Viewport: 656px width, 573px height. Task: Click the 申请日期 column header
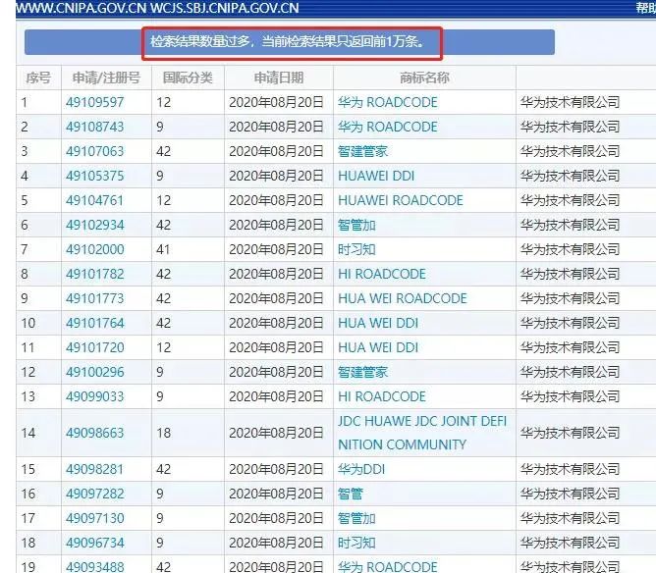pos(279,78)
